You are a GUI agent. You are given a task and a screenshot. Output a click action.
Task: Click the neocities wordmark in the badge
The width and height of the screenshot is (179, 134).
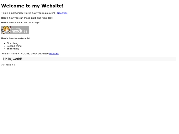click(x=19, y=31)
